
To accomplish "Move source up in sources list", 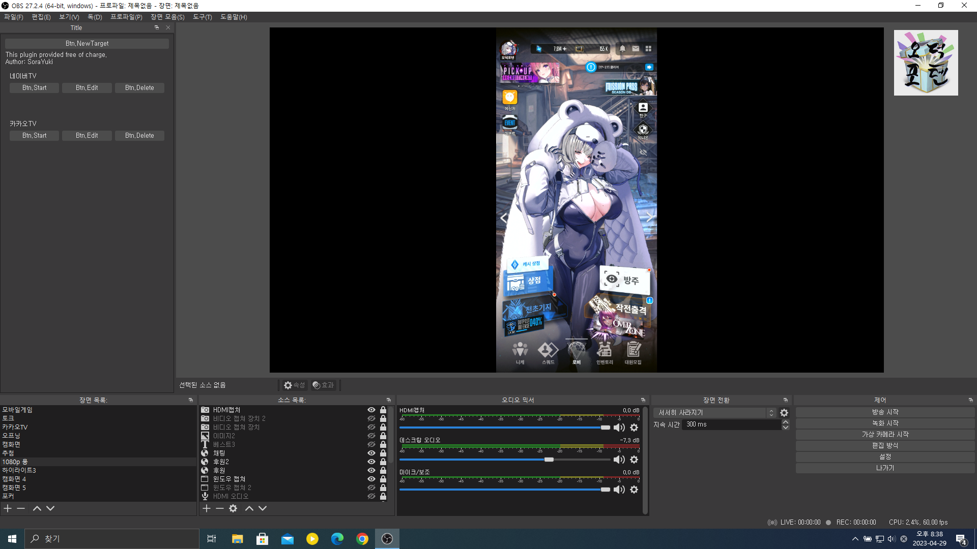I will tap(249, 508).
